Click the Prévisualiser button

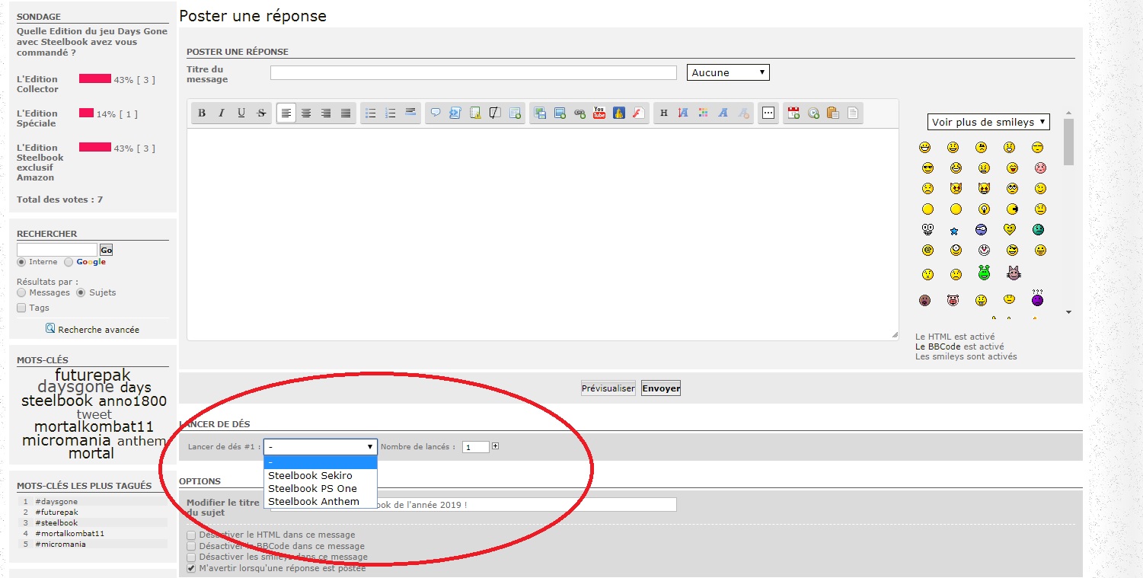(x=608, y=388)
